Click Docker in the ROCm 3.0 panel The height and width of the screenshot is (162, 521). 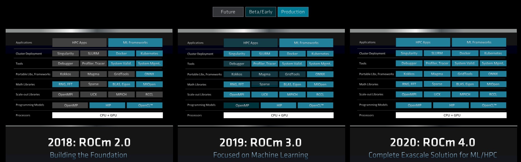[x=292, y=54]
